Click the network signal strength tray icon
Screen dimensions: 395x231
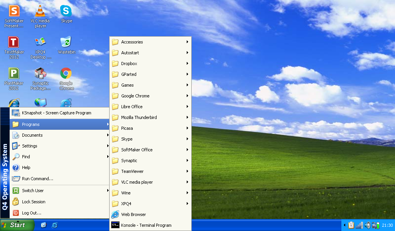tap(359, 225)
